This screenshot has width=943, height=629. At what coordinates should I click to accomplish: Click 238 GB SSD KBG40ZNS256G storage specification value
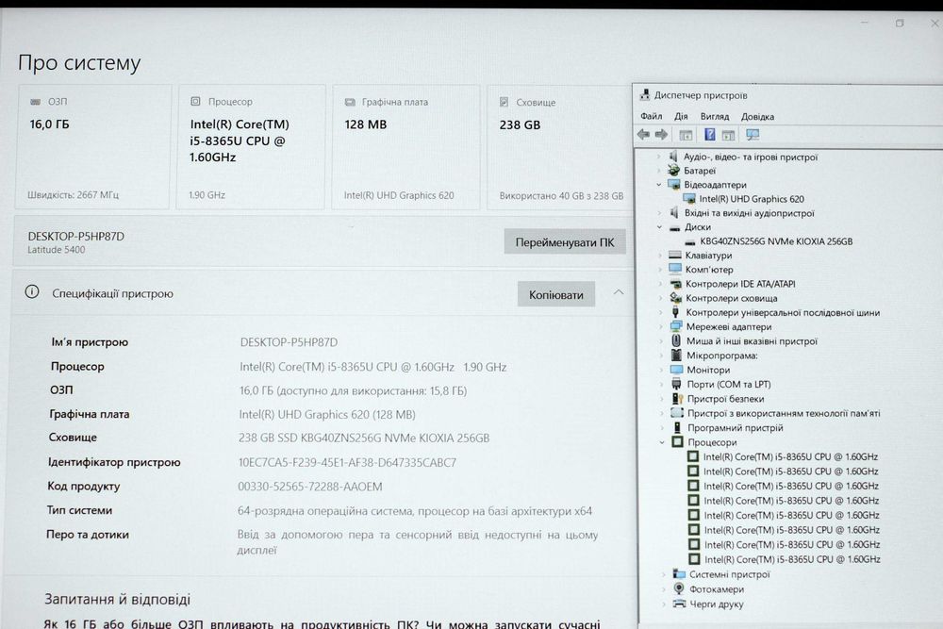[364, 438]
